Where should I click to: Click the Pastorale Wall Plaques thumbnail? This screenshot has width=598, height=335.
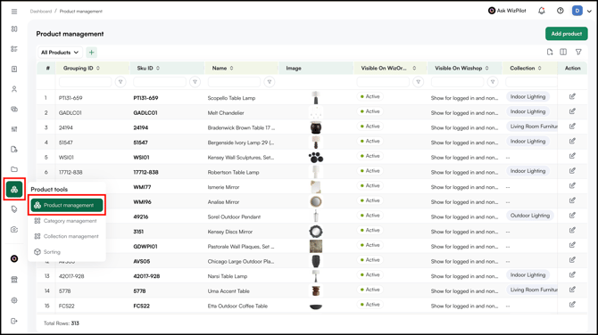tap(316, 246)
